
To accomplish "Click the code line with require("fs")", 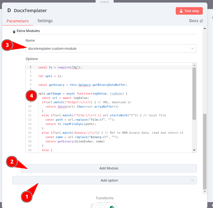I will pos(60,67).
